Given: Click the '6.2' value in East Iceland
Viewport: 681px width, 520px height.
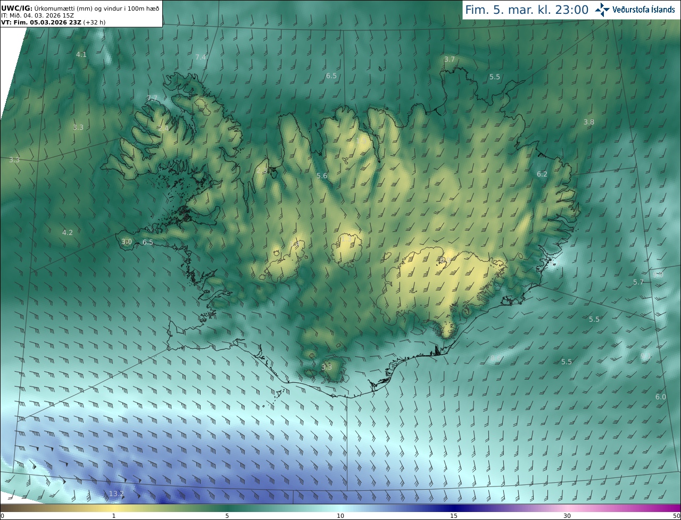Looking at the screenshot, I should pyautogui.click(x=542, y=174).
